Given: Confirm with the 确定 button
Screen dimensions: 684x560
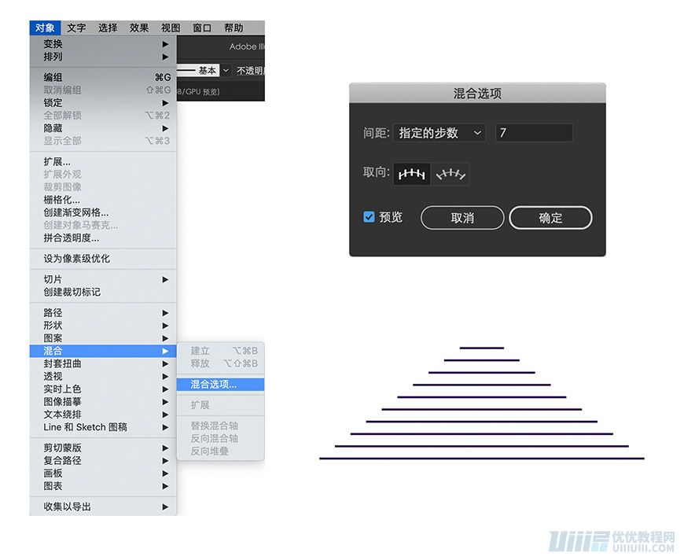Looking at the screenshot, I should point(550,218).
